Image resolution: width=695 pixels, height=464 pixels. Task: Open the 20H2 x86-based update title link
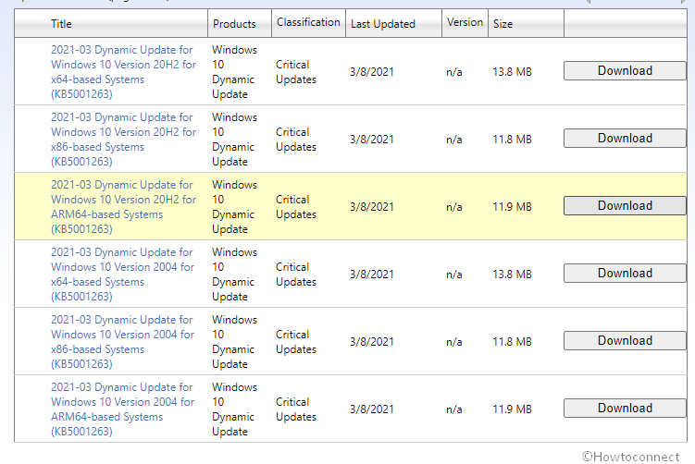(123, 140)
